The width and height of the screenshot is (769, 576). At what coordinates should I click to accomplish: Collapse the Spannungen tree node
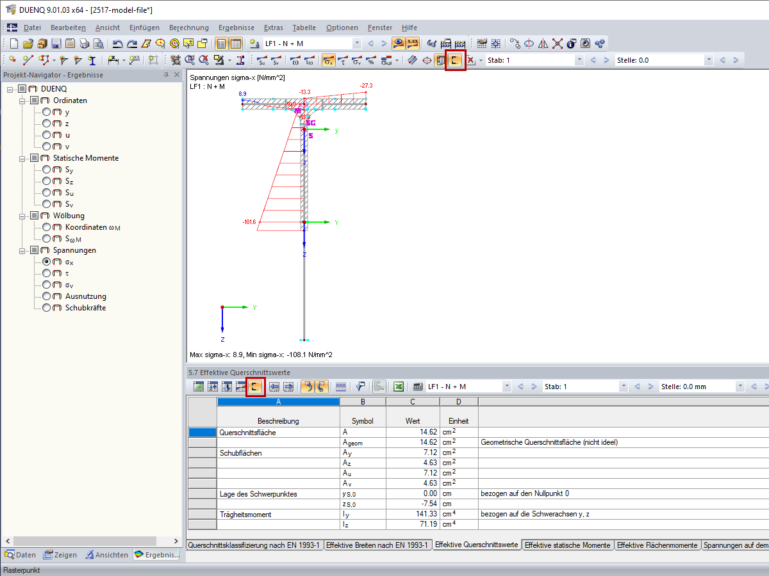point(22,250)
